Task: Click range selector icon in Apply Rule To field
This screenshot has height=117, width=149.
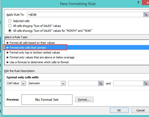Action: 146,15
